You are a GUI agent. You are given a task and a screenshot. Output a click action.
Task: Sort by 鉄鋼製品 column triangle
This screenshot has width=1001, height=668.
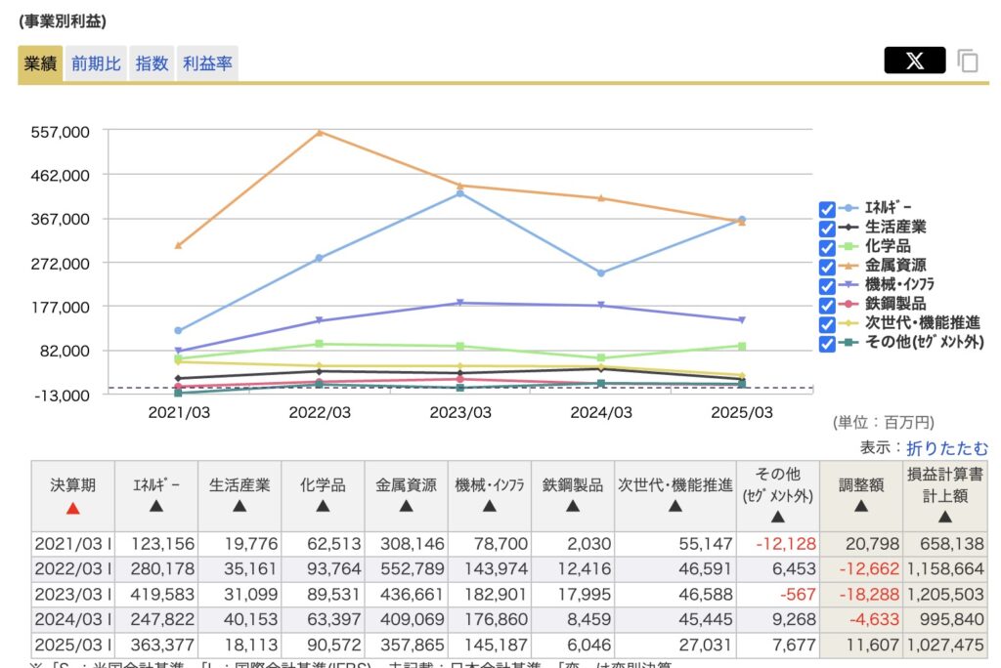coord(572,506)
